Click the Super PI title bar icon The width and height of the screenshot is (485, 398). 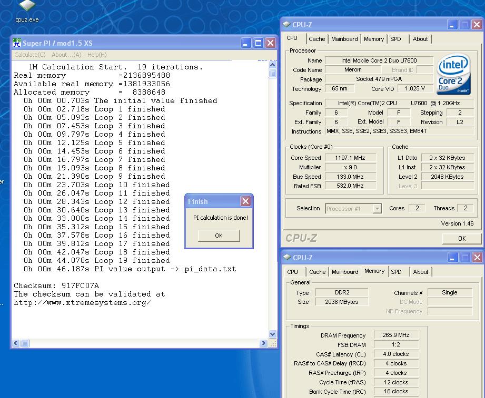17,43
